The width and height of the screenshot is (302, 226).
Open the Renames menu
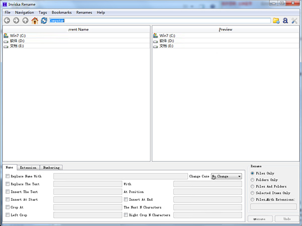coord(84,12)
